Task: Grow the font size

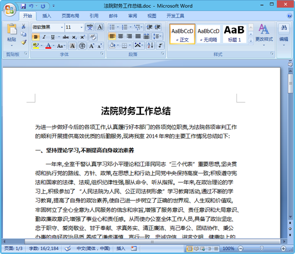Action: pyautogui.click(x=91, y=46)
